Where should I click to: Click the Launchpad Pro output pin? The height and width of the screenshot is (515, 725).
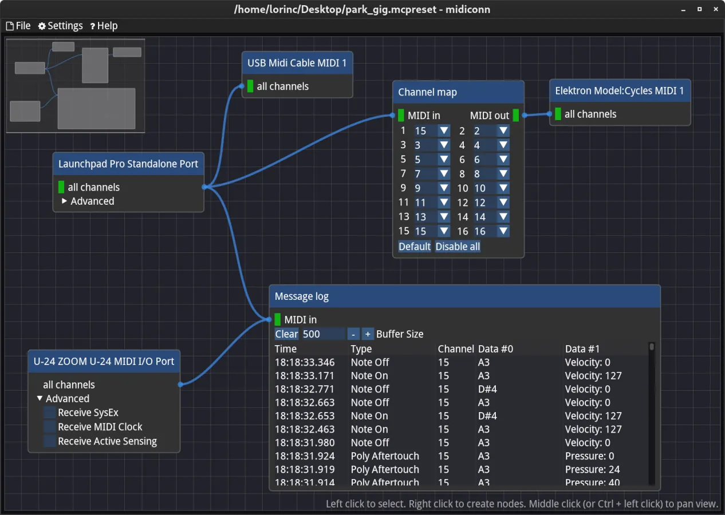pos(204,187)
